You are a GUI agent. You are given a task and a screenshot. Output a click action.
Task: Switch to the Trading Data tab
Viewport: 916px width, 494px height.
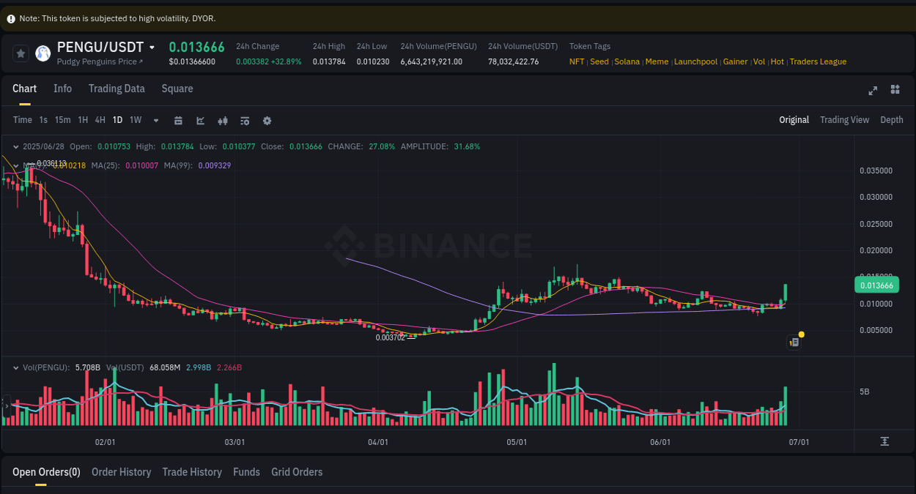pyautogui.click(x=117, y=89)
